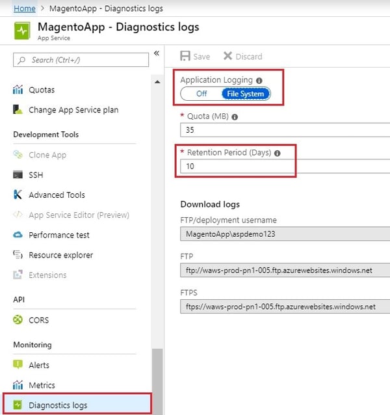Click the Application Logging info icon

click(x=259, y=81)
